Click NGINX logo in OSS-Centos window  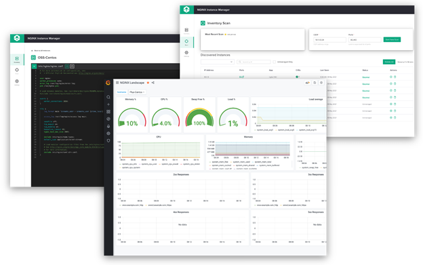[x=17, y=38]
